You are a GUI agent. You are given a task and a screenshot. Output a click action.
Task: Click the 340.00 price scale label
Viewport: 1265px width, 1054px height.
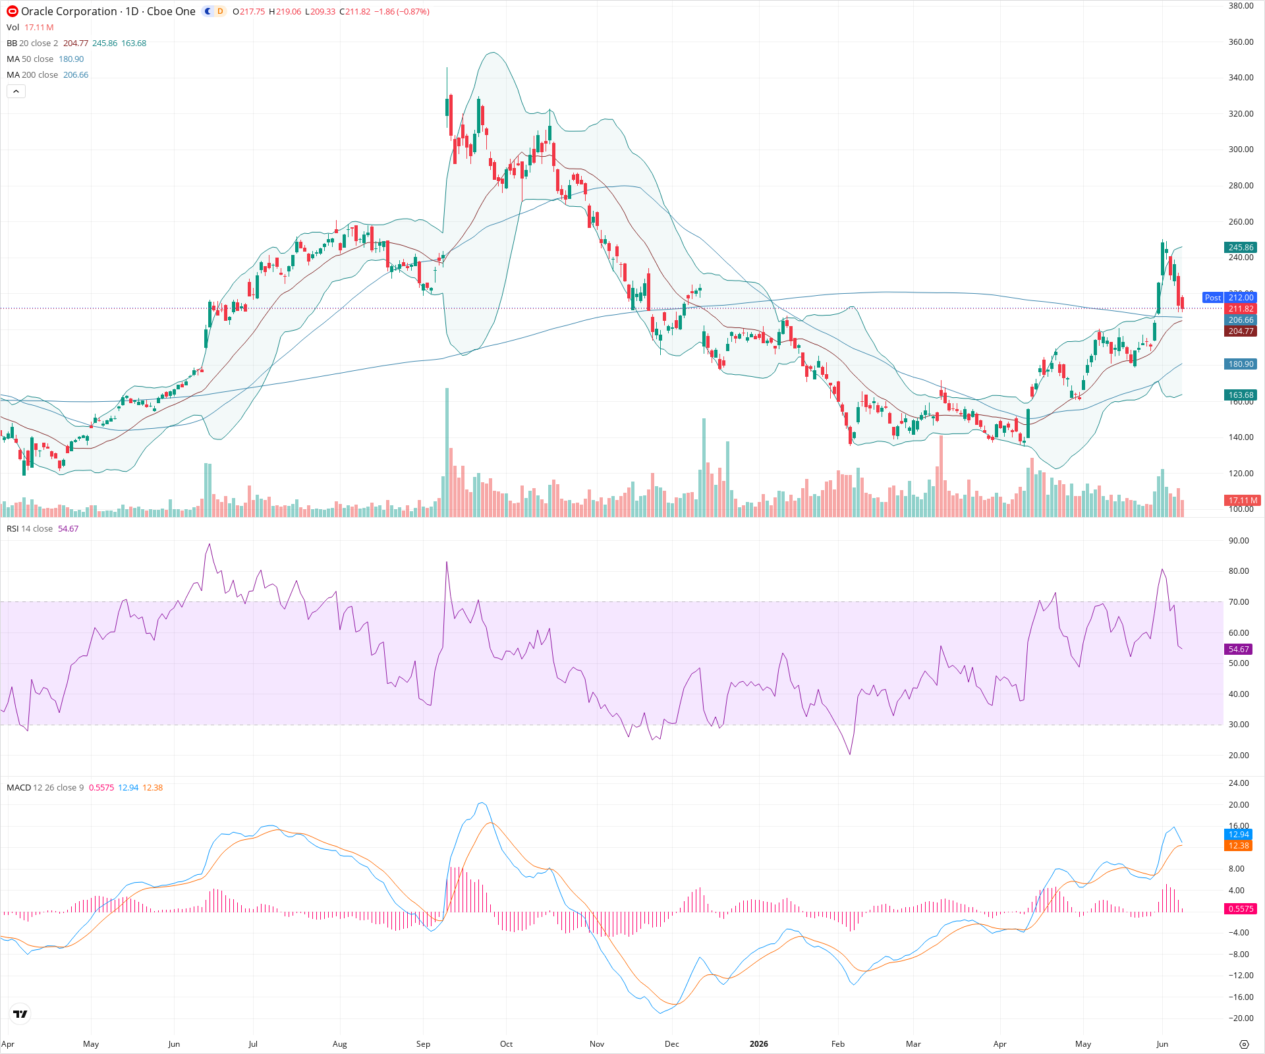[1241, 78]
